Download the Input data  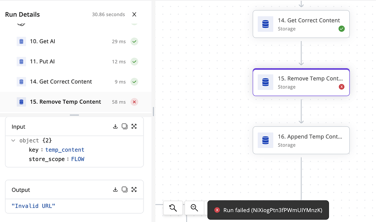pos(115,126)
